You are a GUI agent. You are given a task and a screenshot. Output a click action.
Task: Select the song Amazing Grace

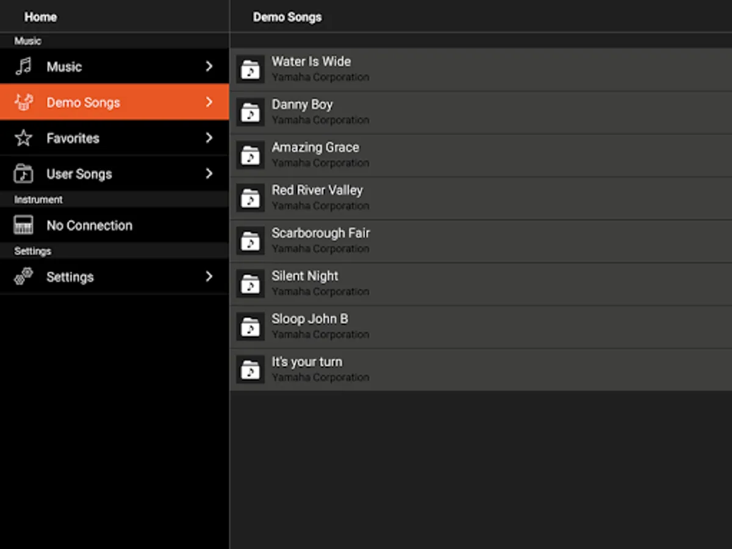pyautogui.click(x=481, y=155)
